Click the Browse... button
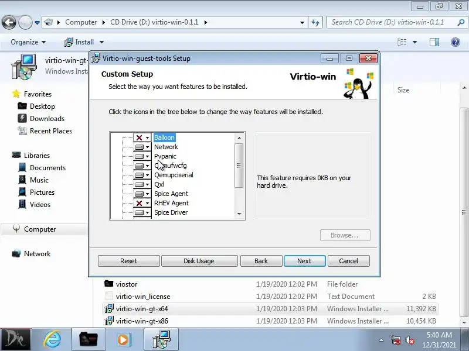This screenshot has width=469, height=351. coord(345,235)
